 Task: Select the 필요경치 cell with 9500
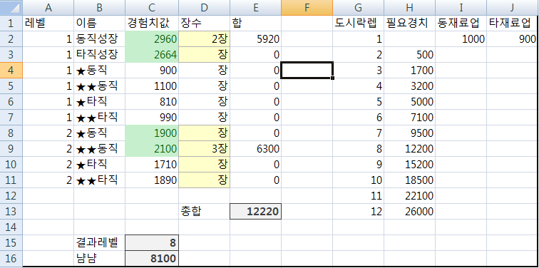click(410, 133)
